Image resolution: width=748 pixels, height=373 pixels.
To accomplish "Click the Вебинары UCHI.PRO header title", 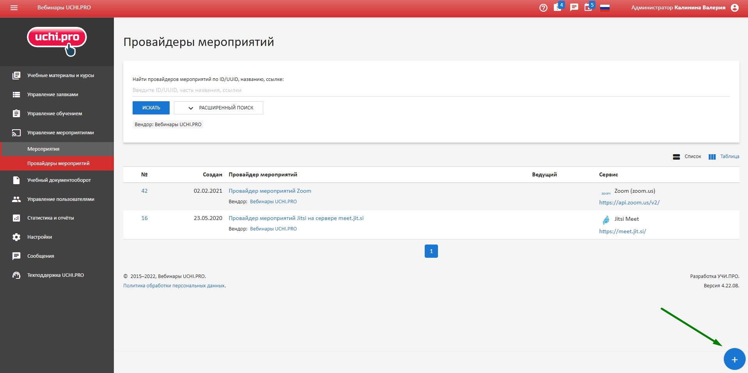I will [x=64, y=8].
